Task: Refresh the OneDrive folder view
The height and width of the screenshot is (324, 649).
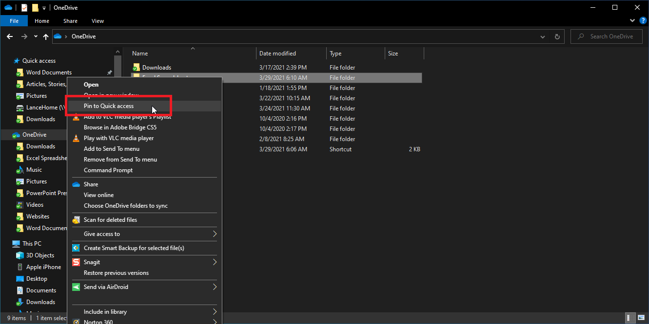Action: pyautogui.click(x=557, y=36)
